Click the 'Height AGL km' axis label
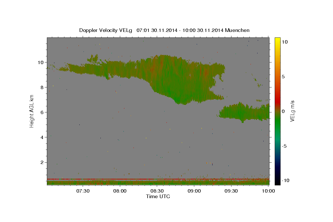 [x=32, y=111]
